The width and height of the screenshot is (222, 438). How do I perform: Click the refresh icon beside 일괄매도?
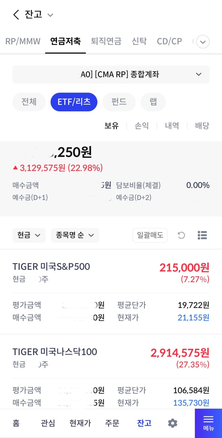click(181, 235)
